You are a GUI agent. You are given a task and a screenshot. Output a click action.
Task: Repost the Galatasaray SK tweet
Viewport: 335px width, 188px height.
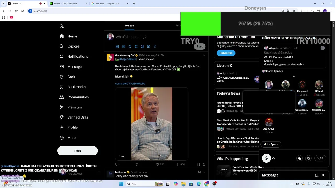click(137, 164)
